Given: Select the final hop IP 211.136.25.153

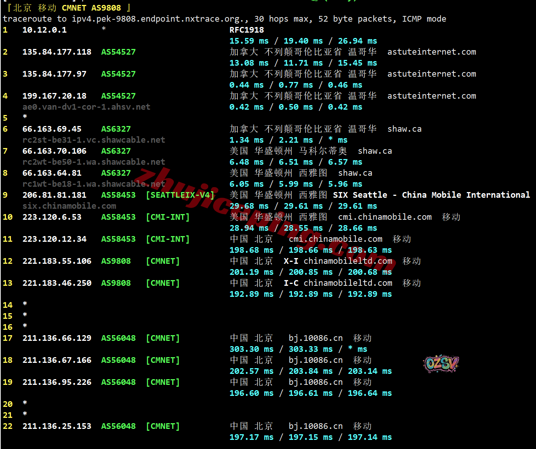Looking at the screenshot, I should tap(57, 426).
